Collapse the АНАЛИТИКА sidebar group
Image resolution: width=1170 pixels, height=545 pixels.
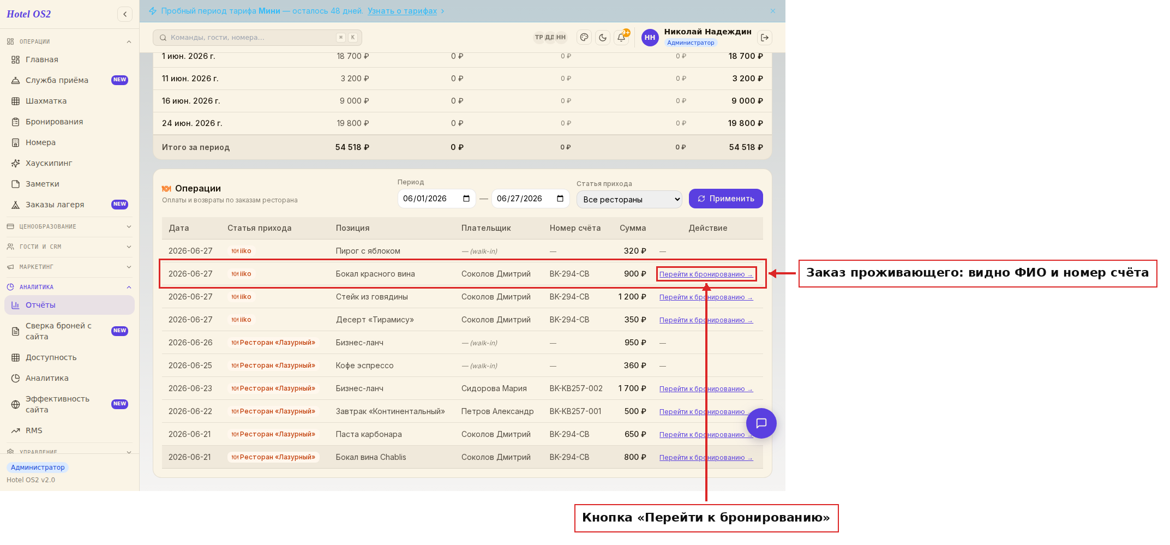click(69, 287)
